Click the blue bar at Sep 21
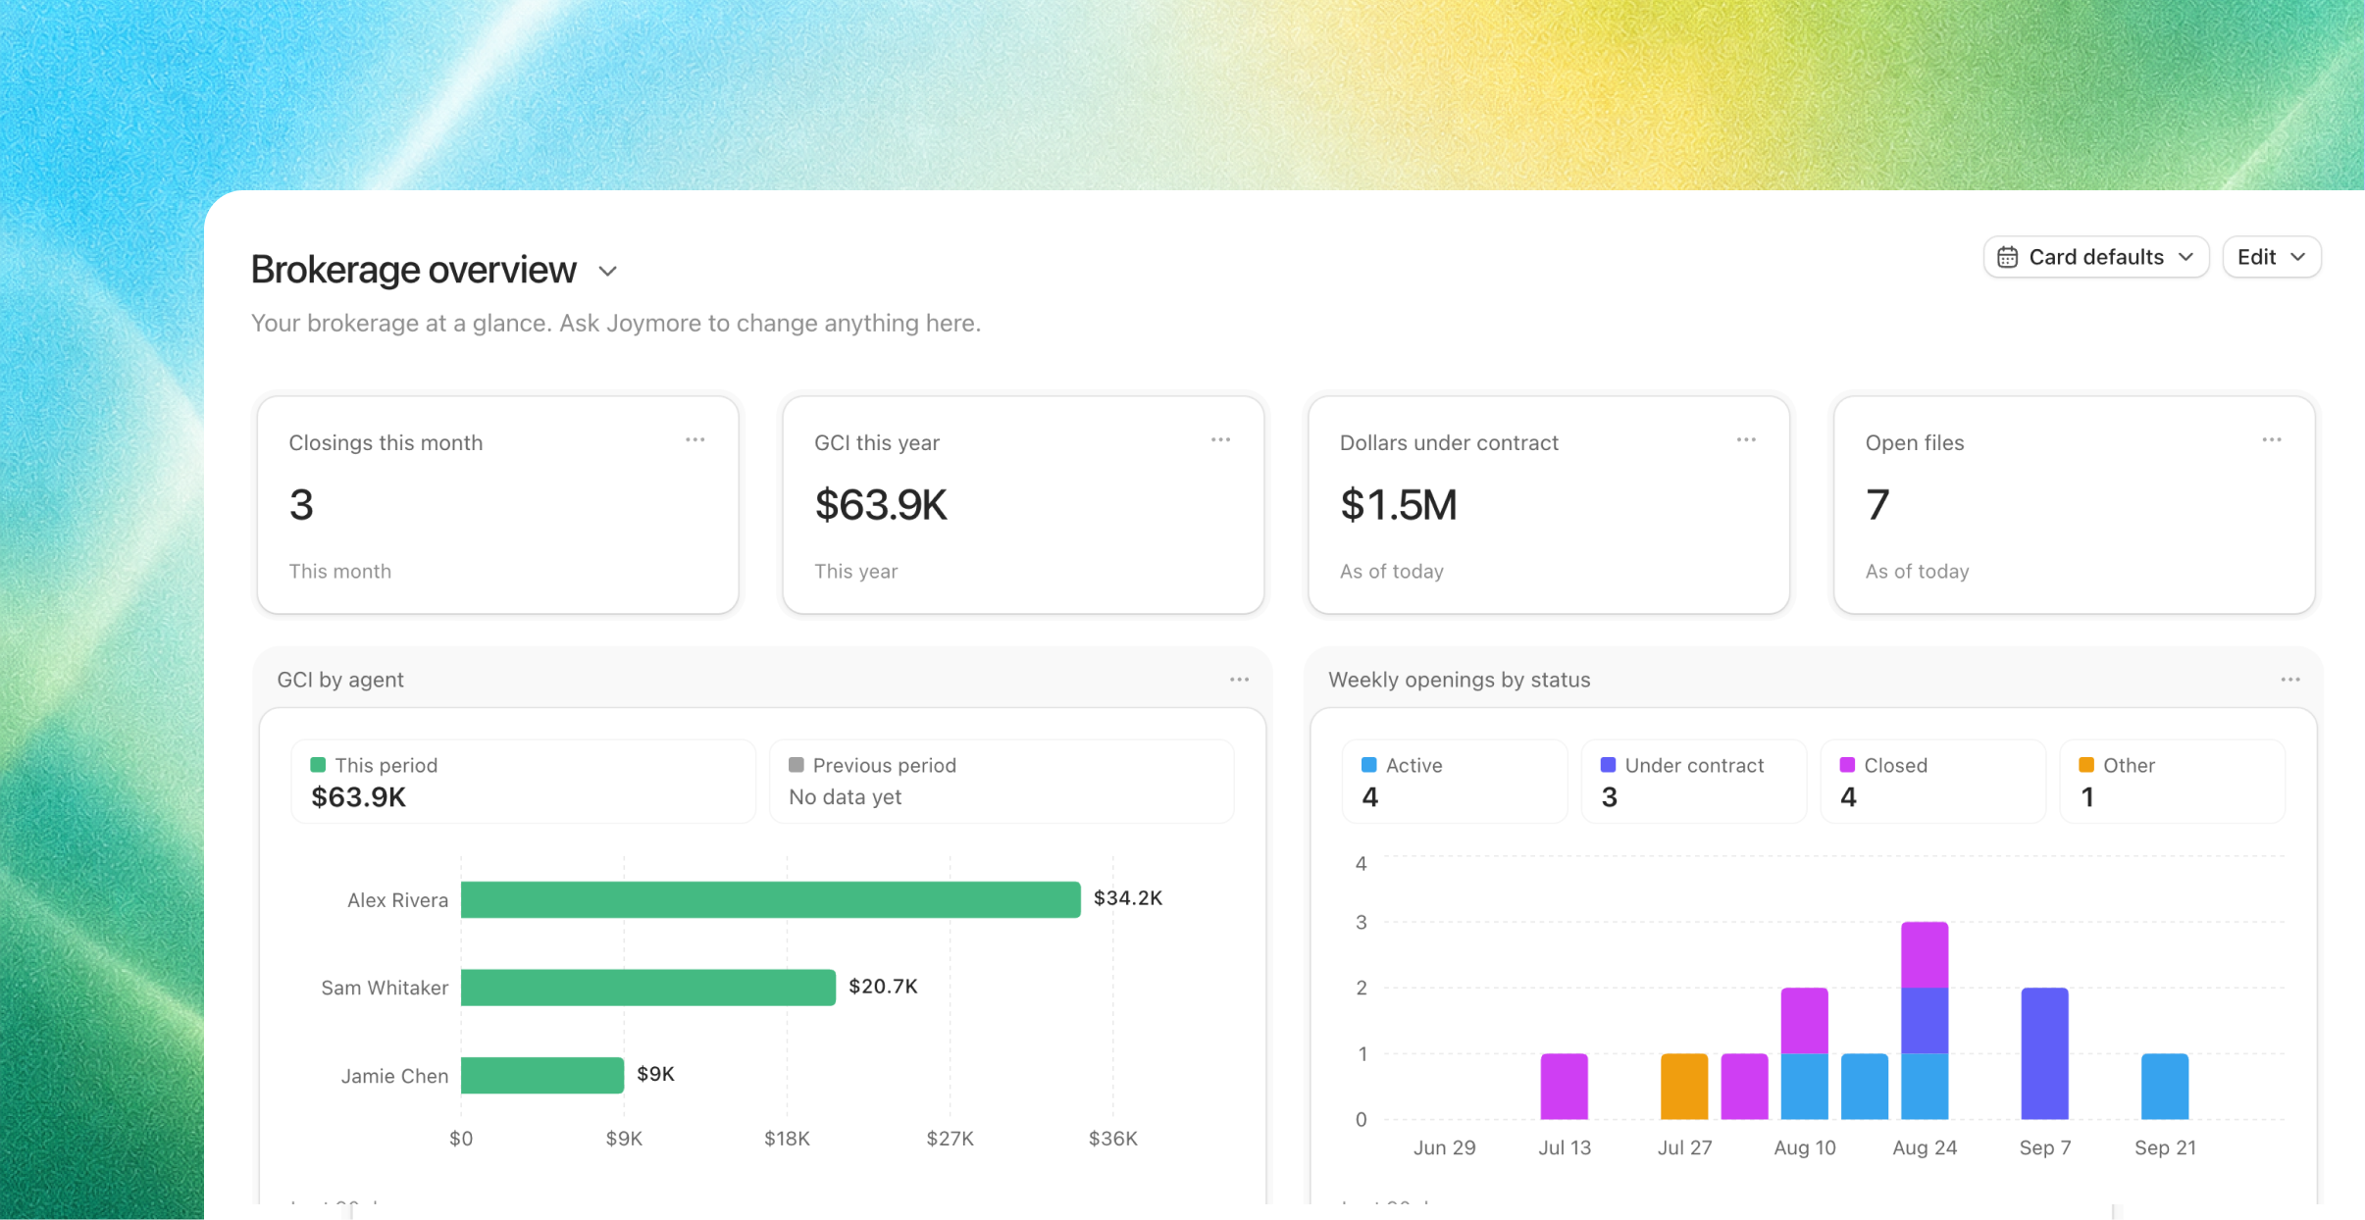Viewport: 2365px width, 1220px height. [2165, 1087]
